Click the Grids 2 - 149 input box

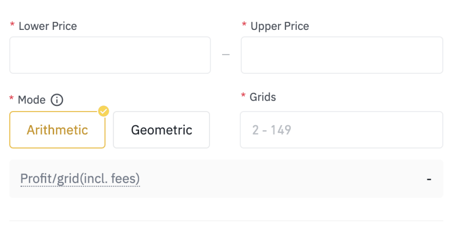click(342, 130)
